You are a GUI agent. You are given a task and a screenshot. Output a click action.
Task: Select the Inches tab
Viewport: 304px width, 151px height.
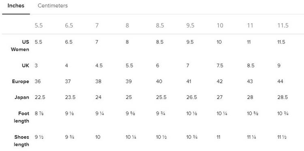point(16,6)
